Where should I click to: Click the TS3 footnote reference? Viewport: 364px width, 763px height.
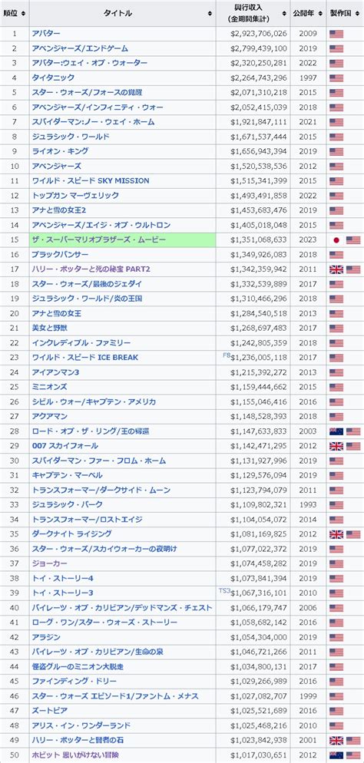click(225, 591)
